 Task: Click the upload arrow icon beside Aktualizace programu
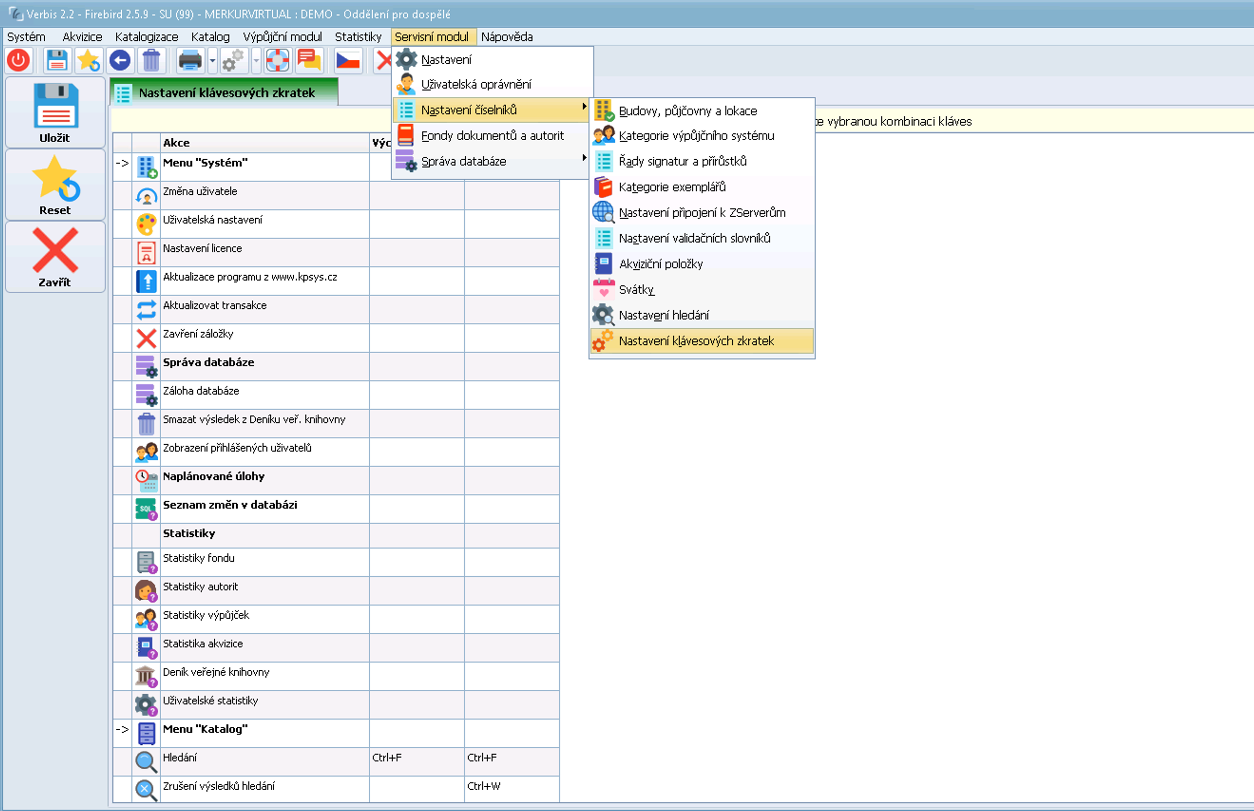click(146, 282)
